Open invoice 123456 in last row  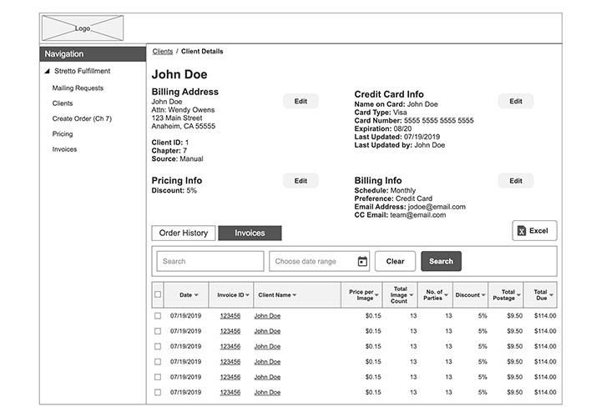(230, 393)
